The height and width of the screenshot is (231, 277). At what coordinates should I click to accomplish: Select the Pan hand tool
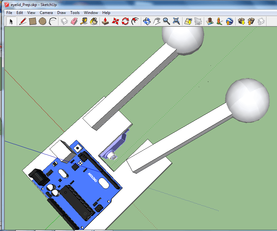tap(156, 21)
